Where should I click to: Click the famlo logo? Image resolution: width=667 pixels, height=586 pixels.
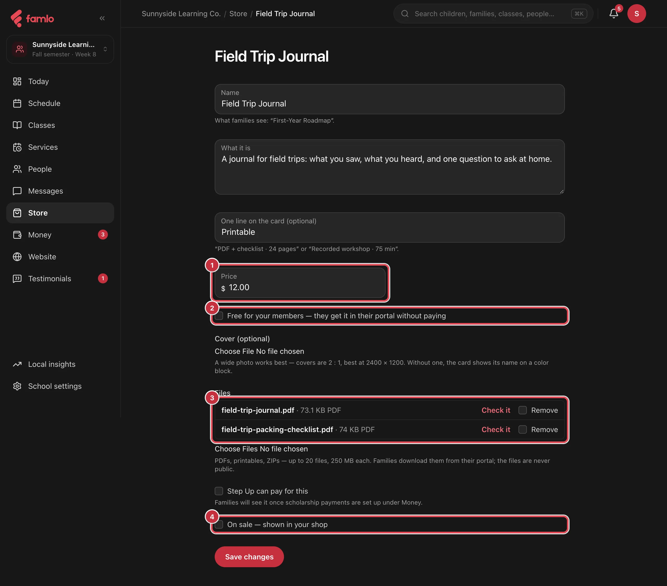click(x=32, y=18)
